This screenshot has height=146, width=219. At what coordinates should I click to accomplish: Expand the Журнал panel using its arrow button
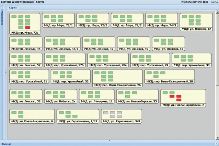point(216,144)
